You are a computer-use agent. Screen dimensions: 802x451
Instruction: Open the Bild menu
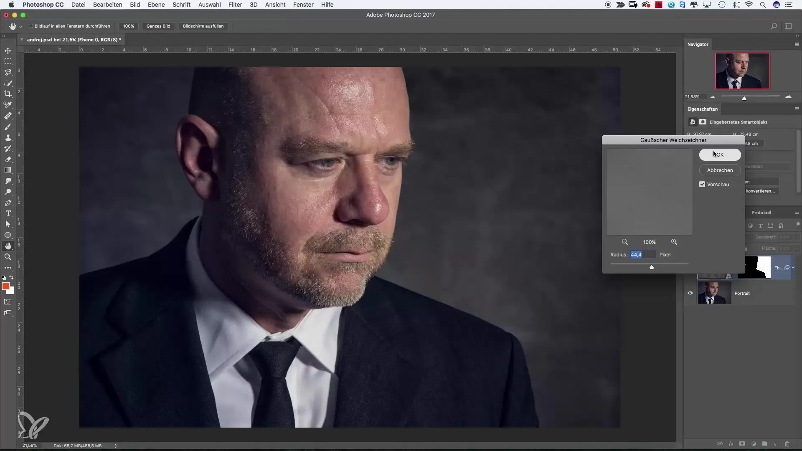[x=135, y=5]
